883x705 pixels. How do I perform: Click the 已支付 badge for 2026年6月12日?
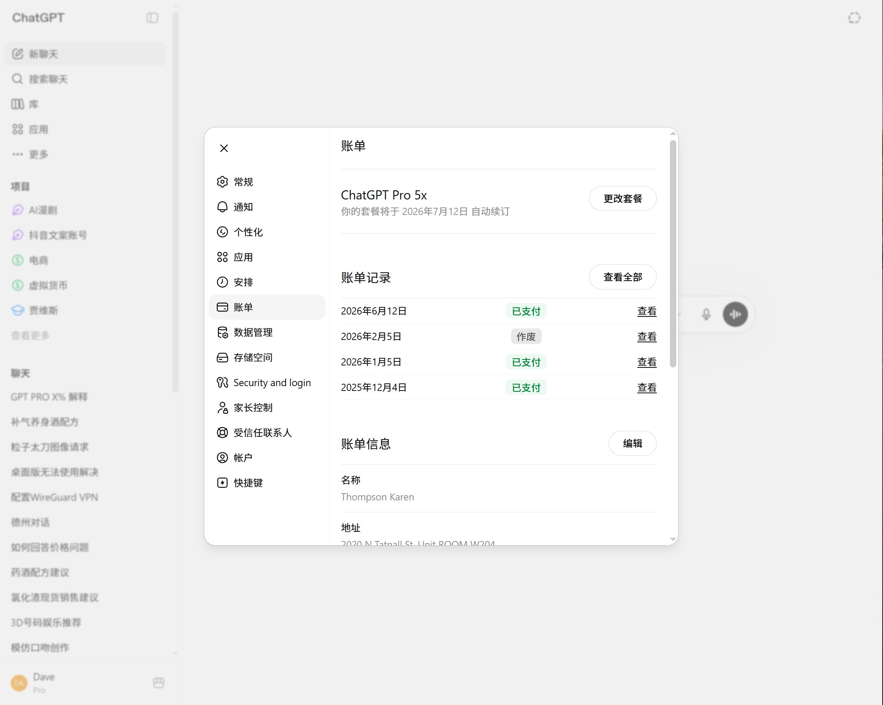[526, 311]
